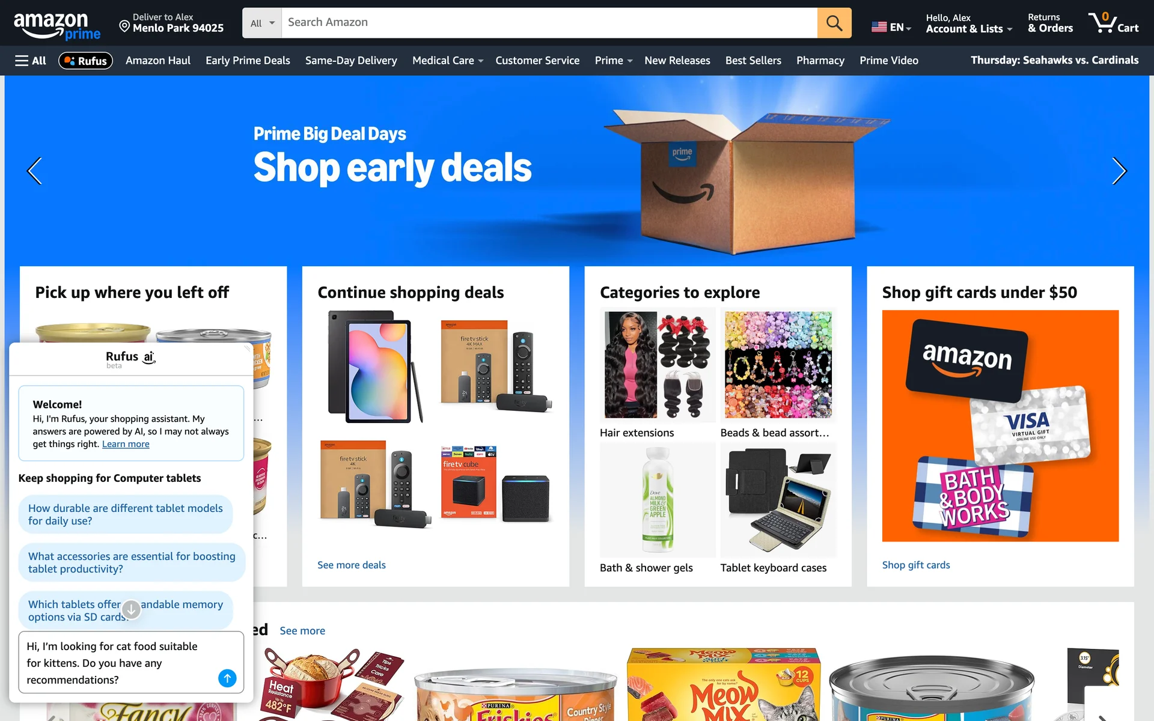Click the orange search magnifier button
Screen dimensions: 1154x721
[834, 23]
